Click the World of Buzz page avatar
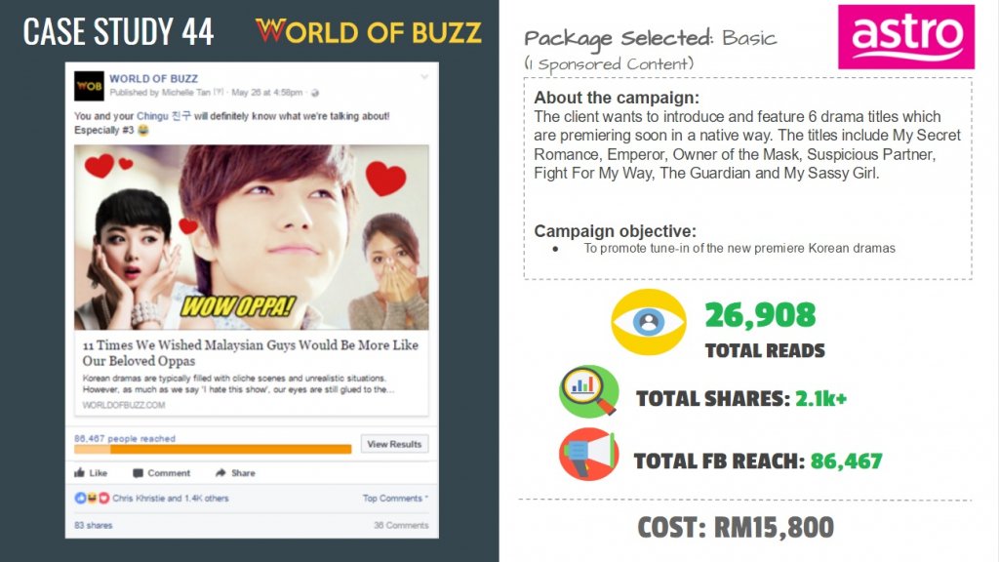This screenshot has width=999, height=562. pyautogui.click(x=90, y=86)
